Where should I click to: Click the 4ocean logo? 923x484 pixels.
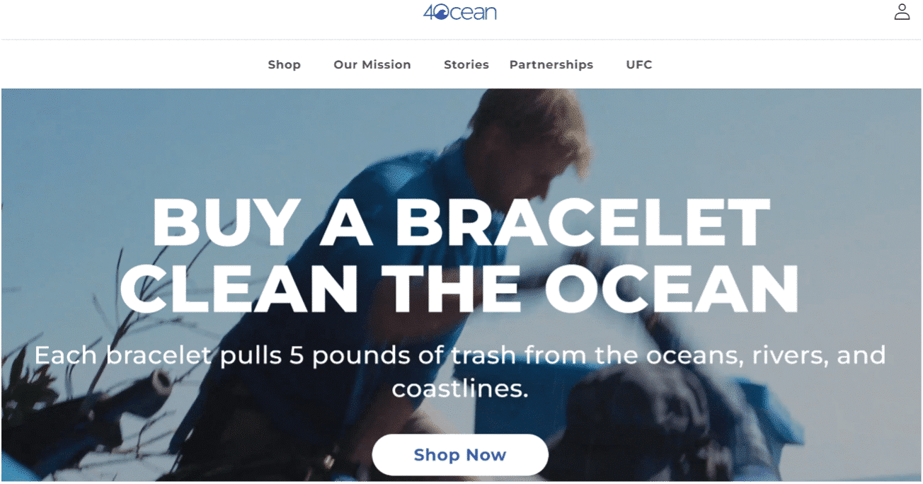coord(460,12)
